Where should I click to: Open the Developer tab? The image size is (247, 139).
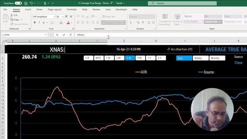pyautogui.click(x=121, y=9)
